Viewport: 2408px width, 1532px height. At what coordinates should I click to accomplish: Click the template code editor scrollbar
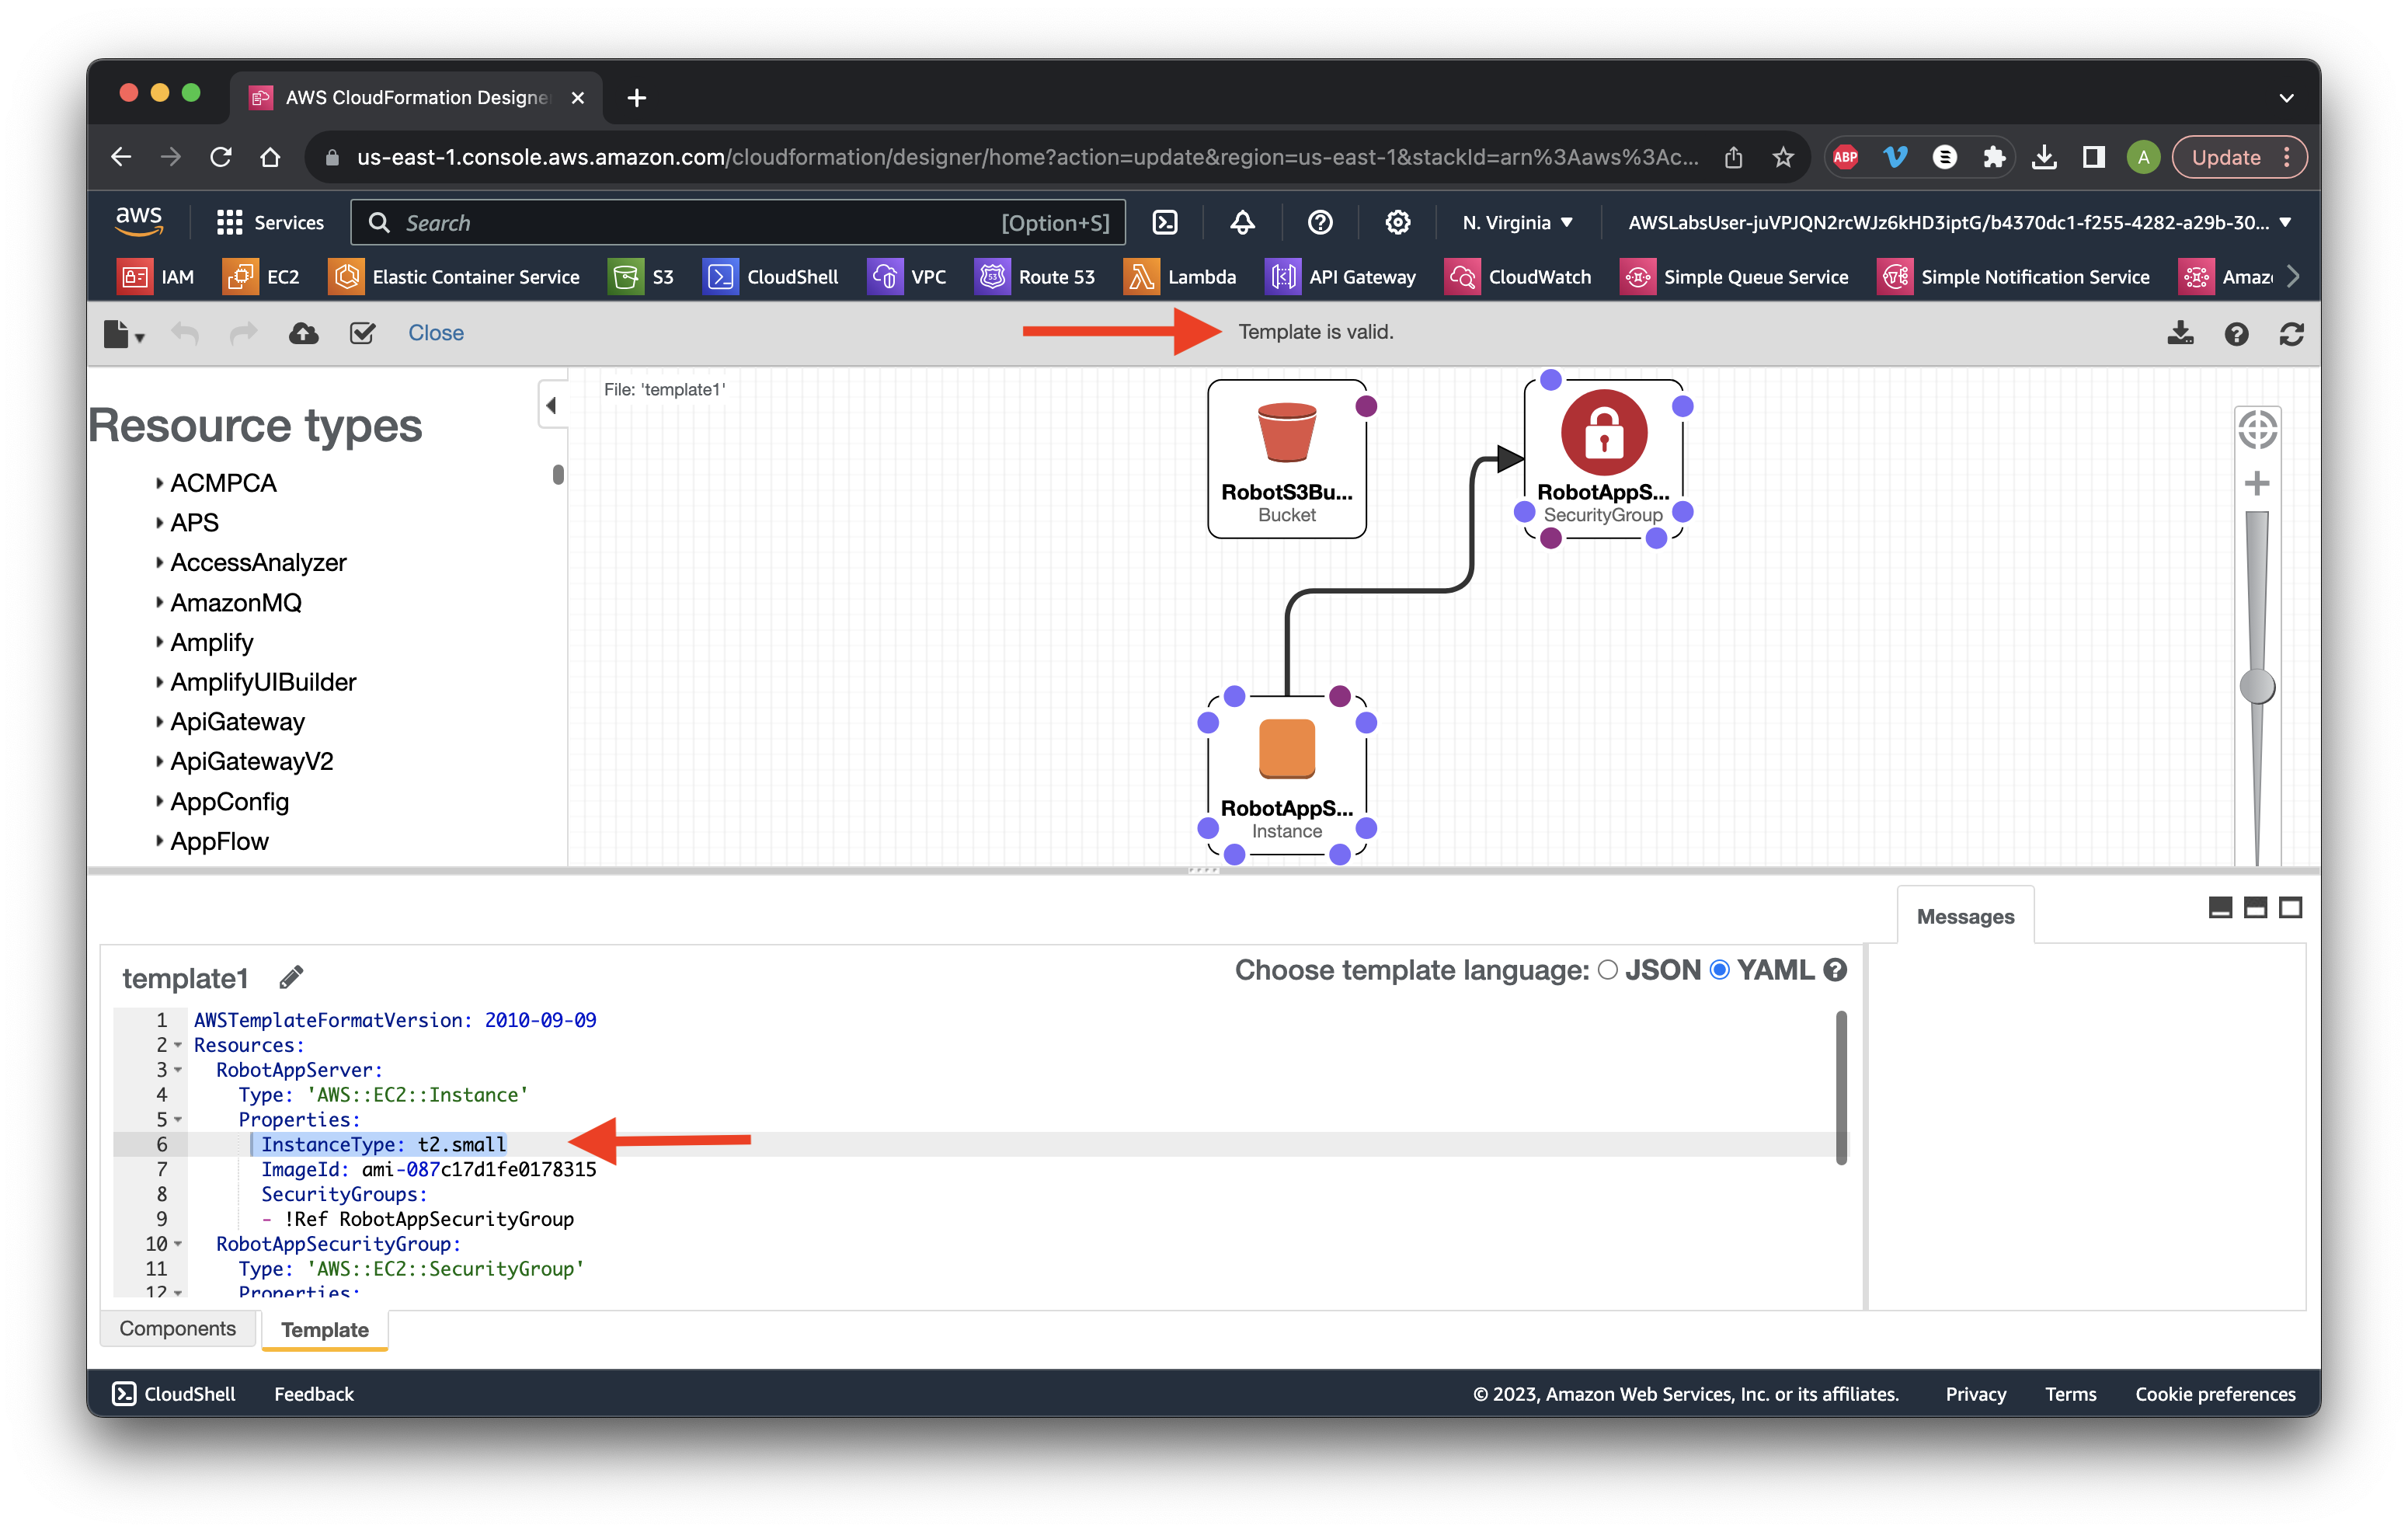coord(1840,1088)
